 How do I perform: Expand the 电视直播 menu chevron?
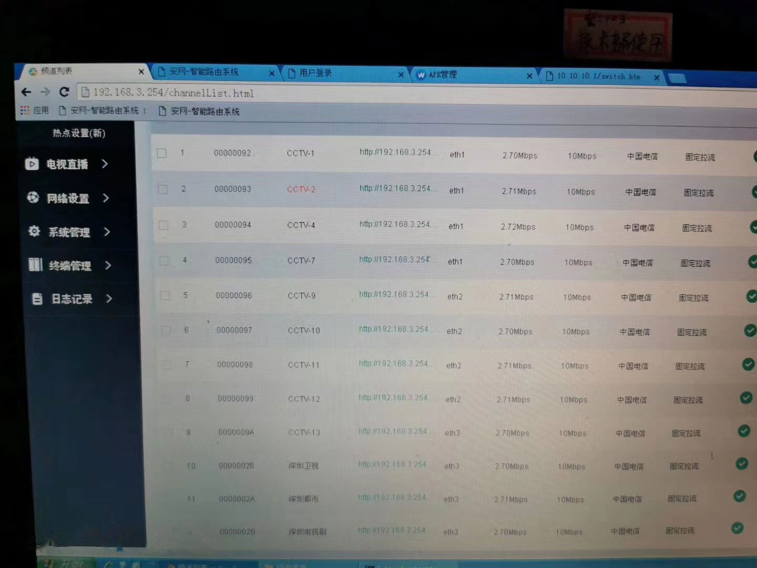point(105,164)
